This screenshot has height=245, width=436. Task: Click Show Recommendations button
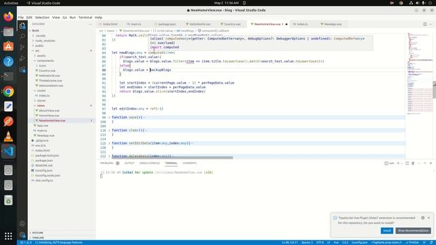[x=413, y=231]
